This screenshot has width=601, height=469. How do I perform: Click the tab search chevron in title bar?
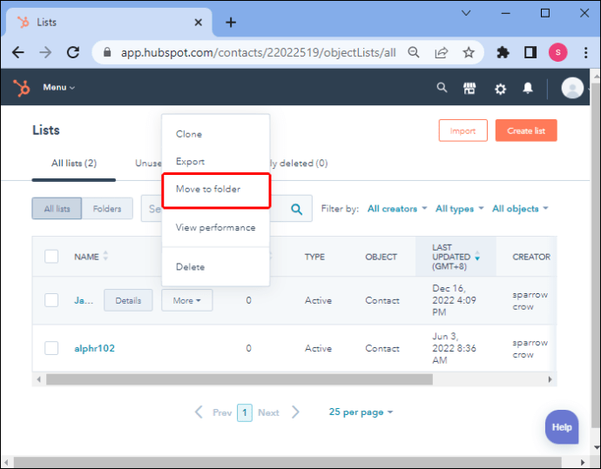466,13
